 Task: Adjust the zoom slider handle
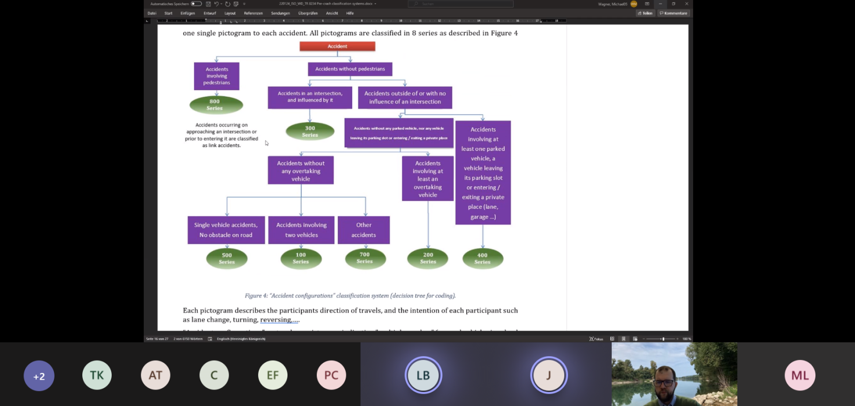(x=663, y=339)
